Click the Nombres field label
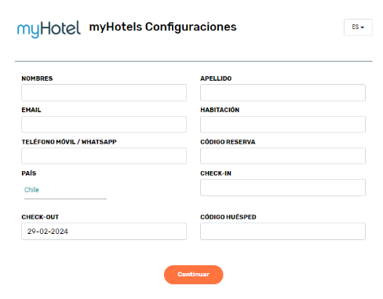383x299 pixels. point(37,78)
